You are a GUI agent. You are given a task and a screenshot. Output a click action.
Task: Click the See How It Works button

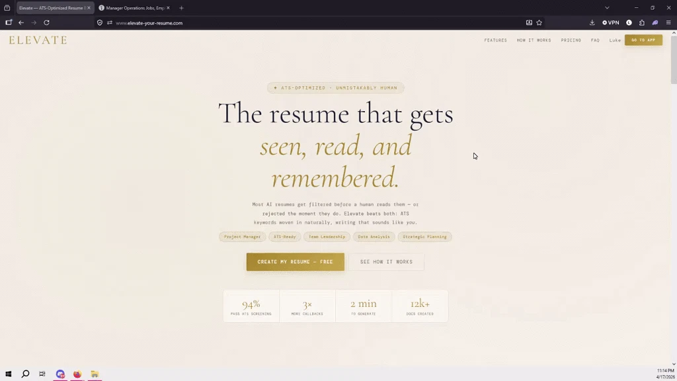[x=386, y=262]
